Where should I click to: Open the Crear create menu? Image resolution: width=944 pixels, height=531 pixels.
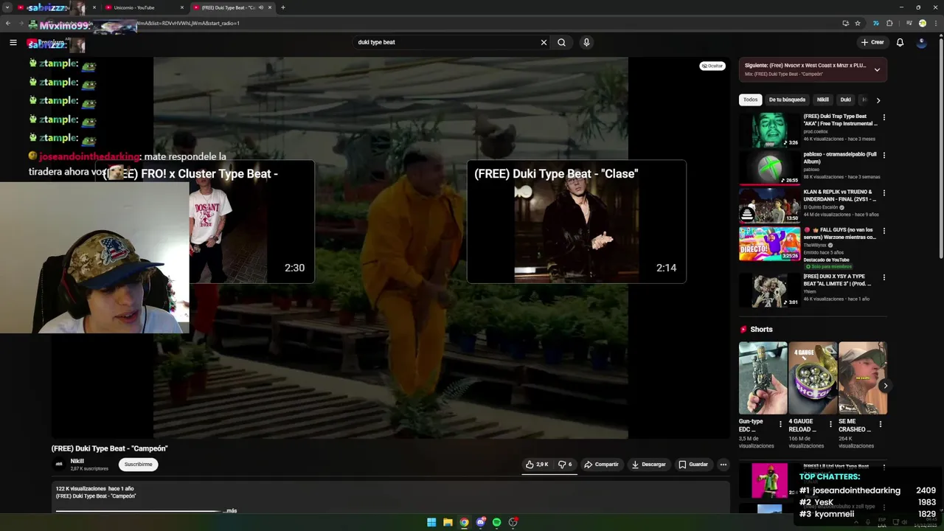[872, 42]
